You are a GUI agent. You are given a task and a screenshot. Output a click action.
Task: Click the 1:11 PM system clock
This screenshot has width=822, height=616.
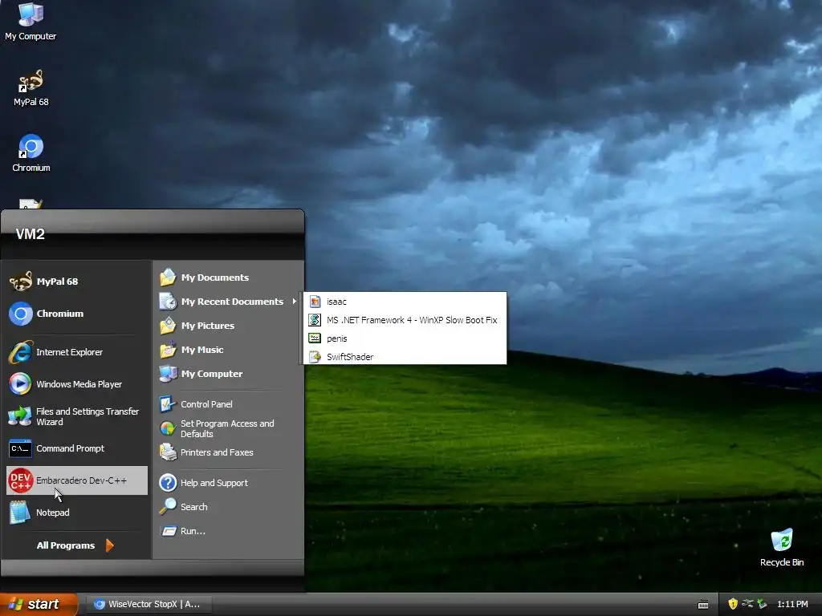792,604
